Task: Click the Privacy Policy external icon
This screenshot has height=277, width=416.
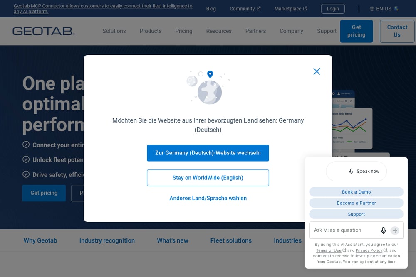Action: [385, 250]
